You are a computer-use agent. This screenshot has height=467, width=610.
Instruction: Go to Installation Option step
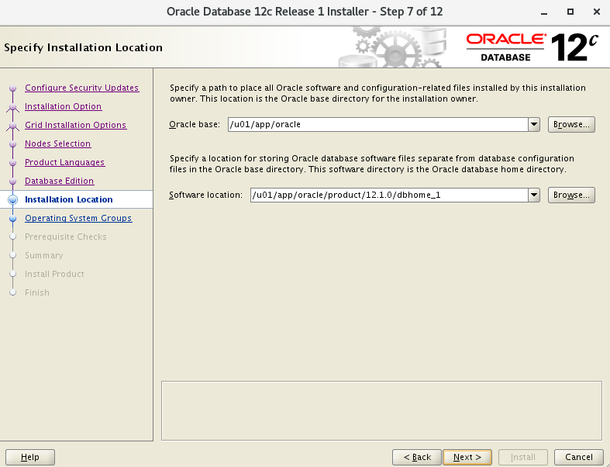tap(63, 107)
